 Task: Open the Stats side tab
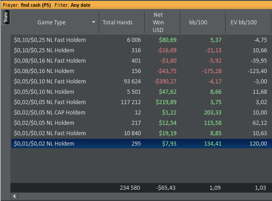pos(5,18)
